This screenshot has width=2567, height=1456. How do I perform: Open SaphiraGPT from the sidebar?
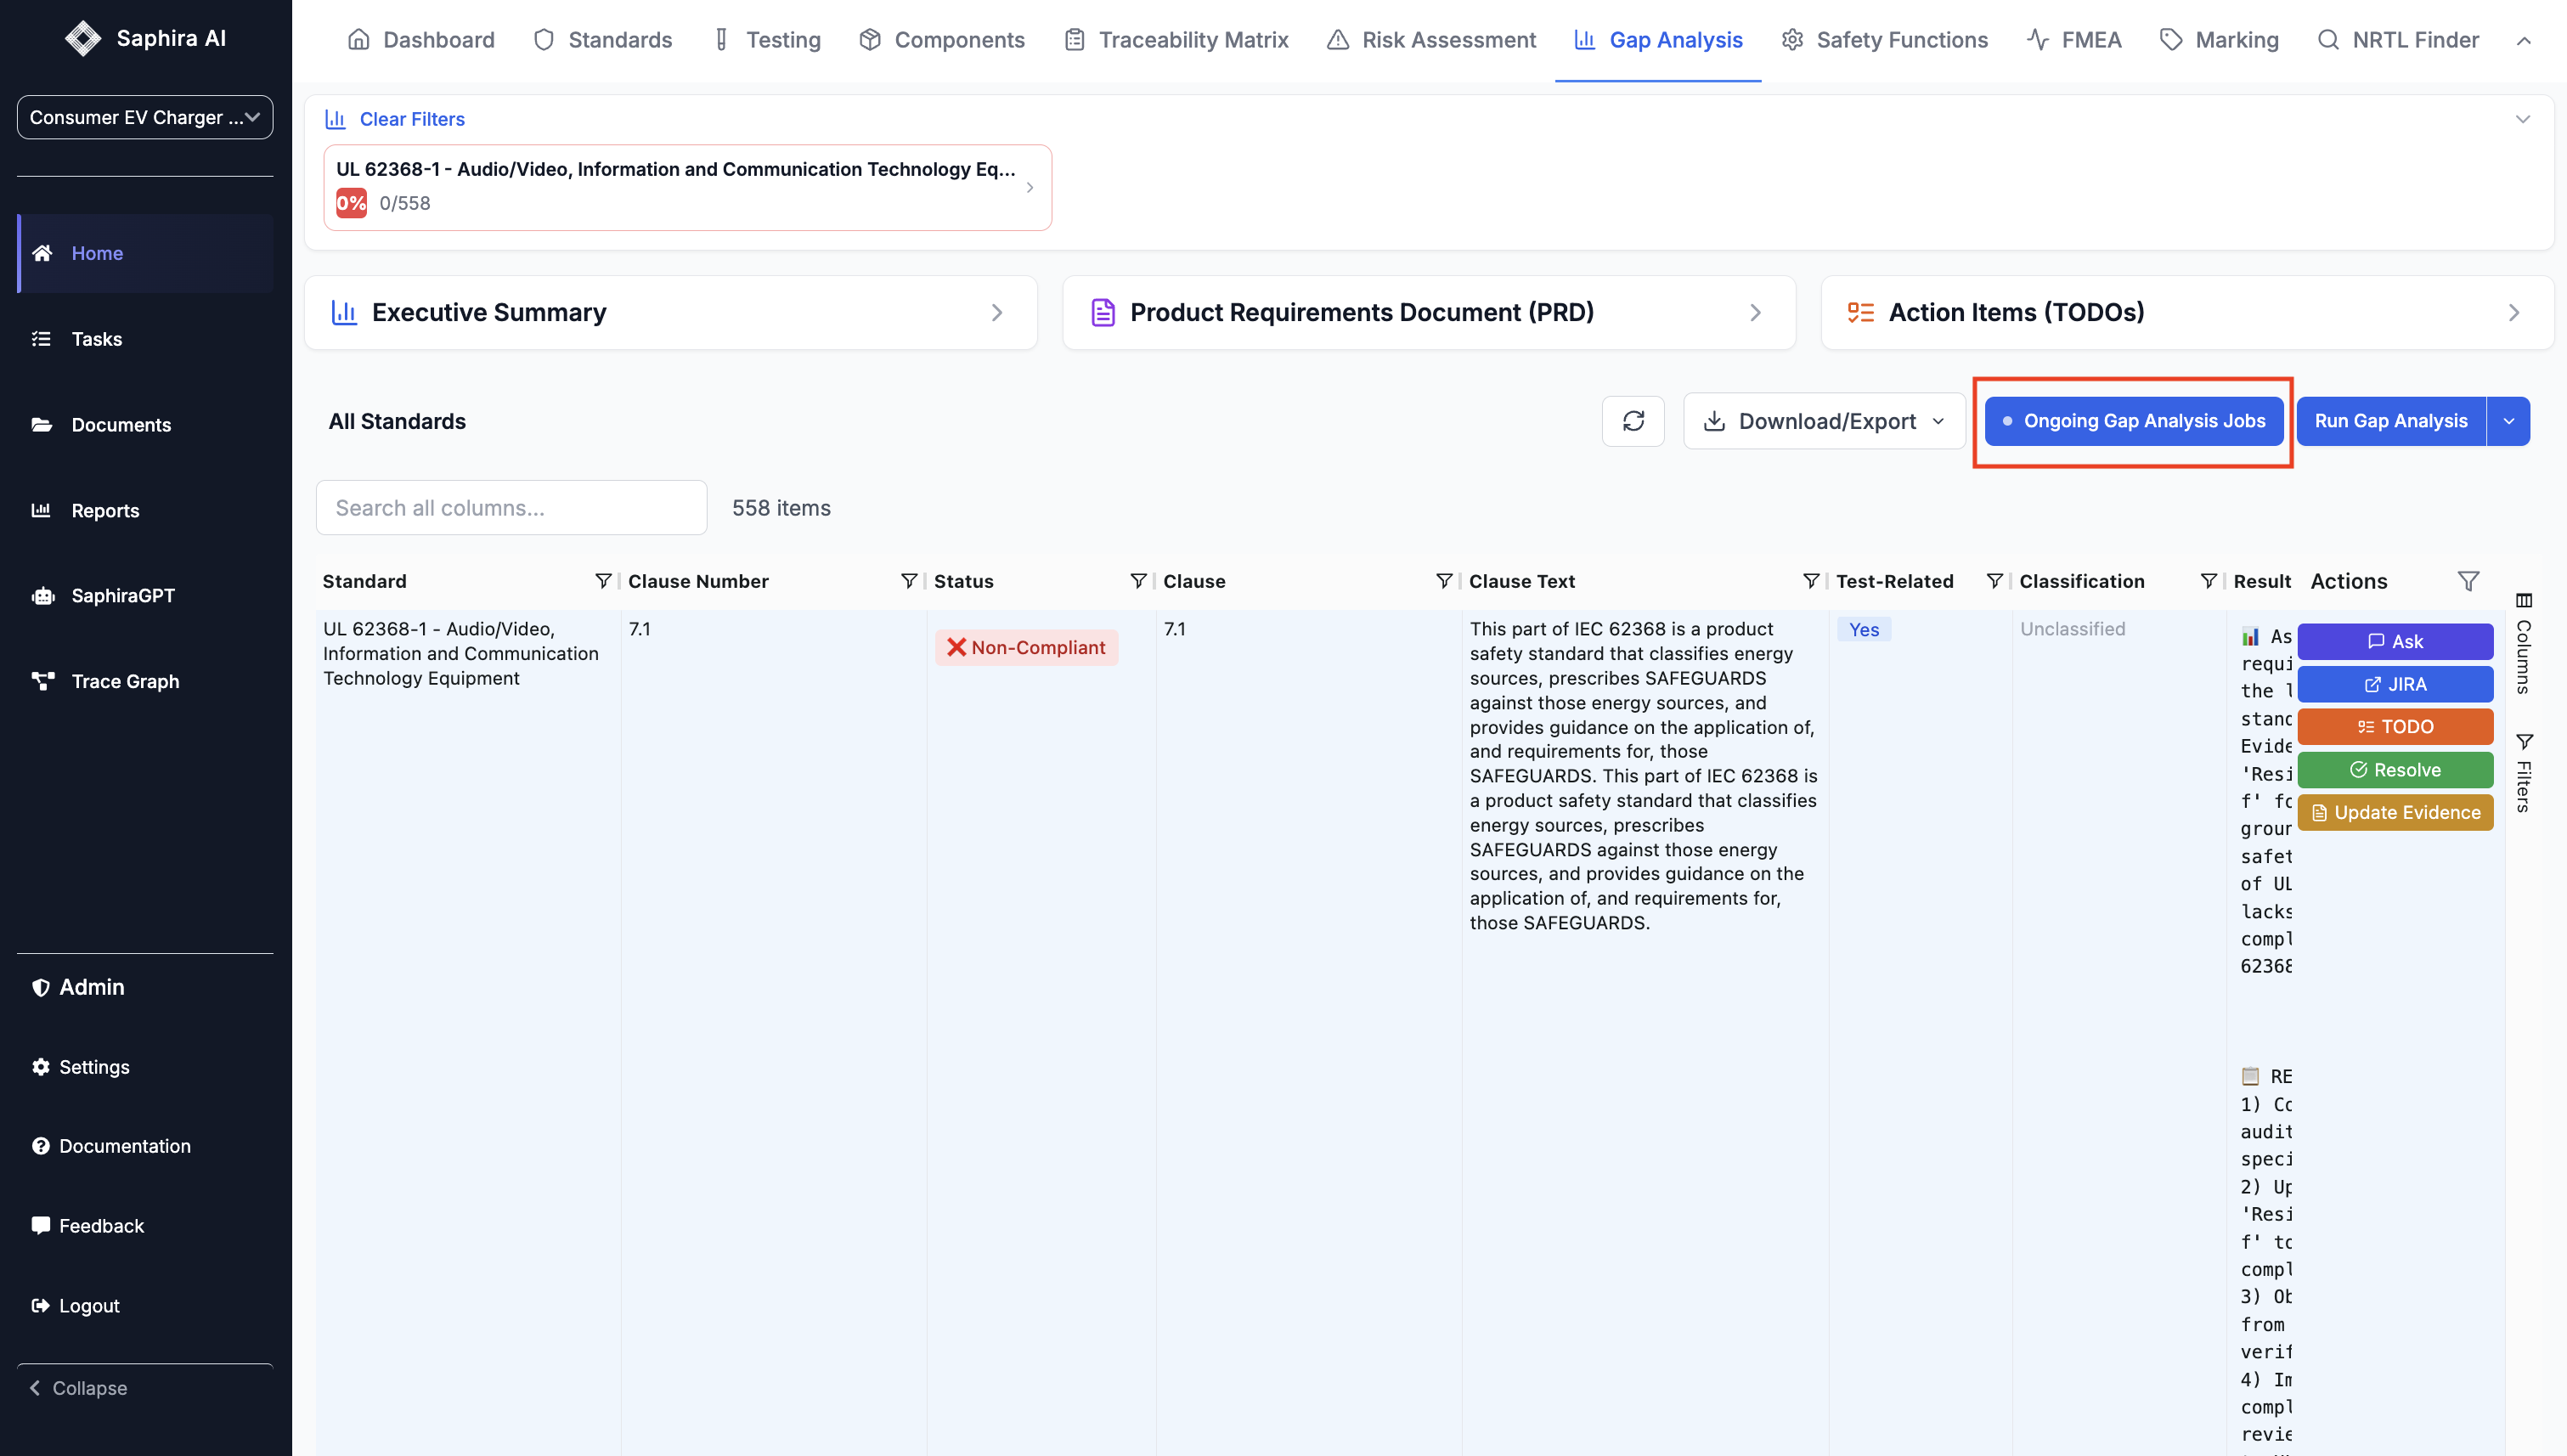[x=122, y=595]
